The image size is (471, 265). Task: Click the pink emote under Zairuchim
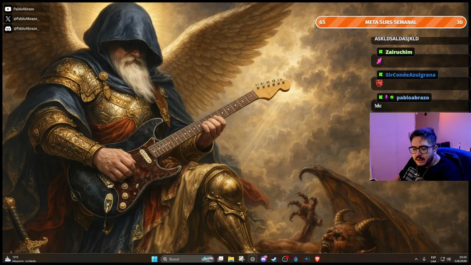coord(379,61)
